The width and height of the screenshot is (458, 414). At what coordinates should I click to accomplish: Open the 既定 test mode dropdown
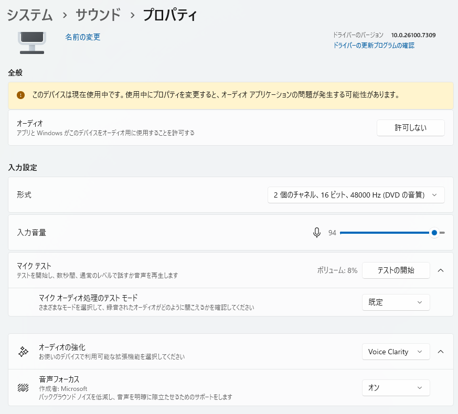point(396,302)
